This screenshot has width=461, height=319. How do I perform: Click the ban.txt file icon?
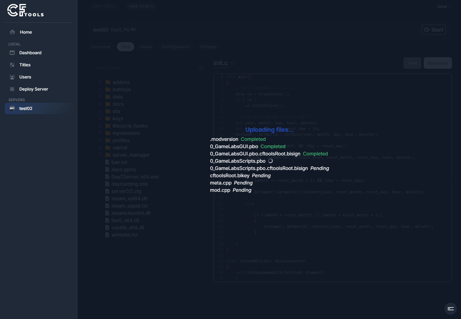pyautogui.click(x=107, y=162)
